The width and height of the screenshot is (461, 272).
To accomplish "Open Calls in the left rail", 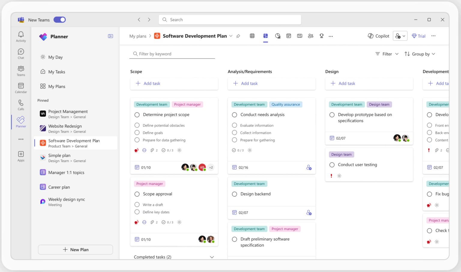I will [x=21, y=105].
